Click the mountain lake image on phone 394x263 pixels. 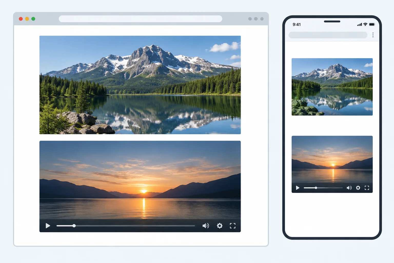[332, 87]
